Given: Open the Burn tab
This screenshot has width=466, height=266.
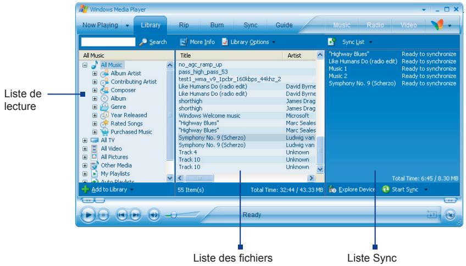Looking at the screenshot, I should pyautogui.click(x=217, y=25).
